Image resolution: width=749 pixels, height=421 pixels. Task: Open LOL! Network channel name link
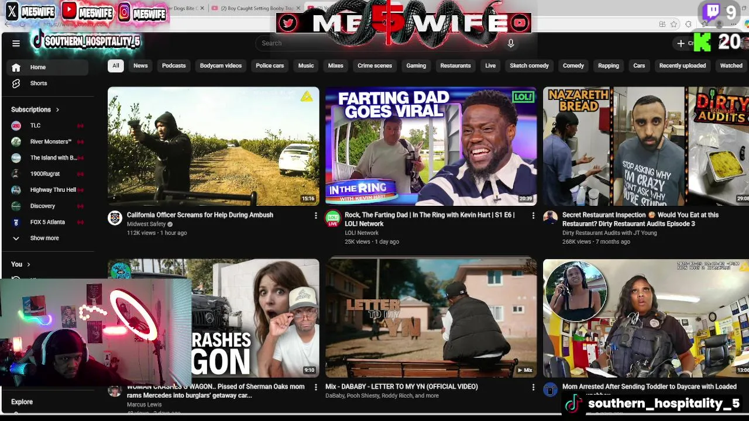[x=362, y=233]
